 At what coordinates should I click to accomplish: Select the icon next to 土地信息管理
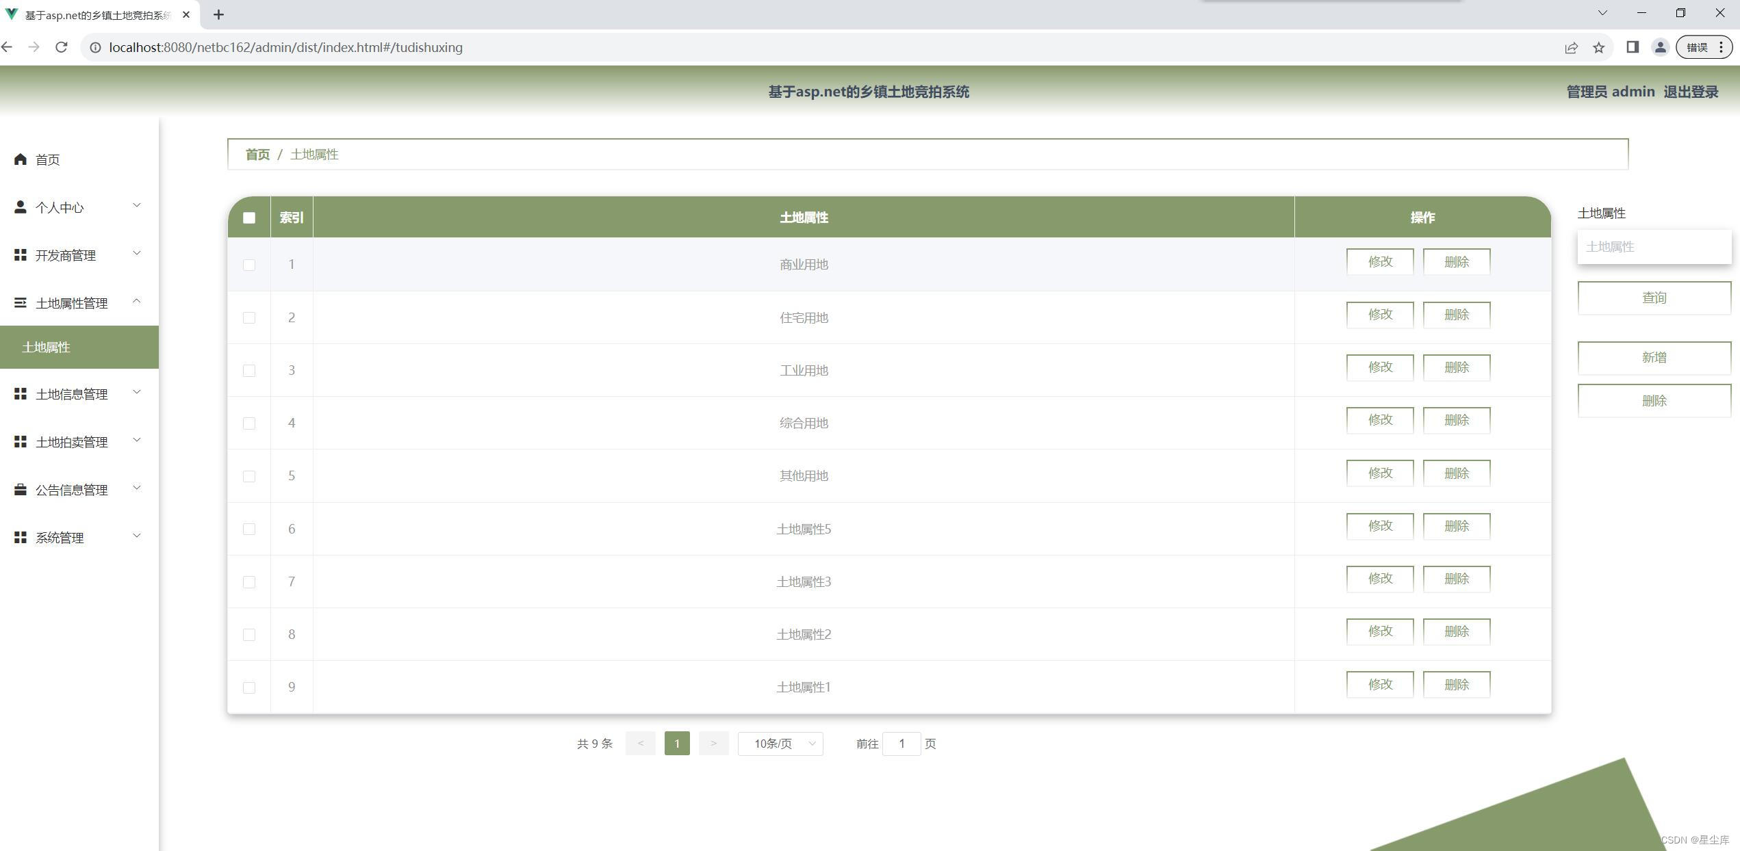coord(20,393)
